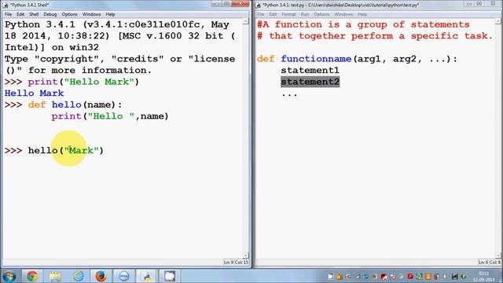Open the Shell menu
The height and width of the screenshot is (283, 503).
34,14
